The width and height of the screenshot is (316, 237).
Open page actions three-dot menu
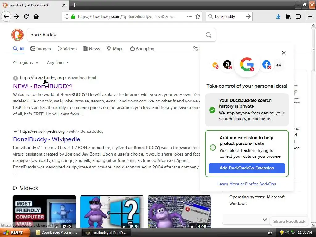[x=189, y=16]
